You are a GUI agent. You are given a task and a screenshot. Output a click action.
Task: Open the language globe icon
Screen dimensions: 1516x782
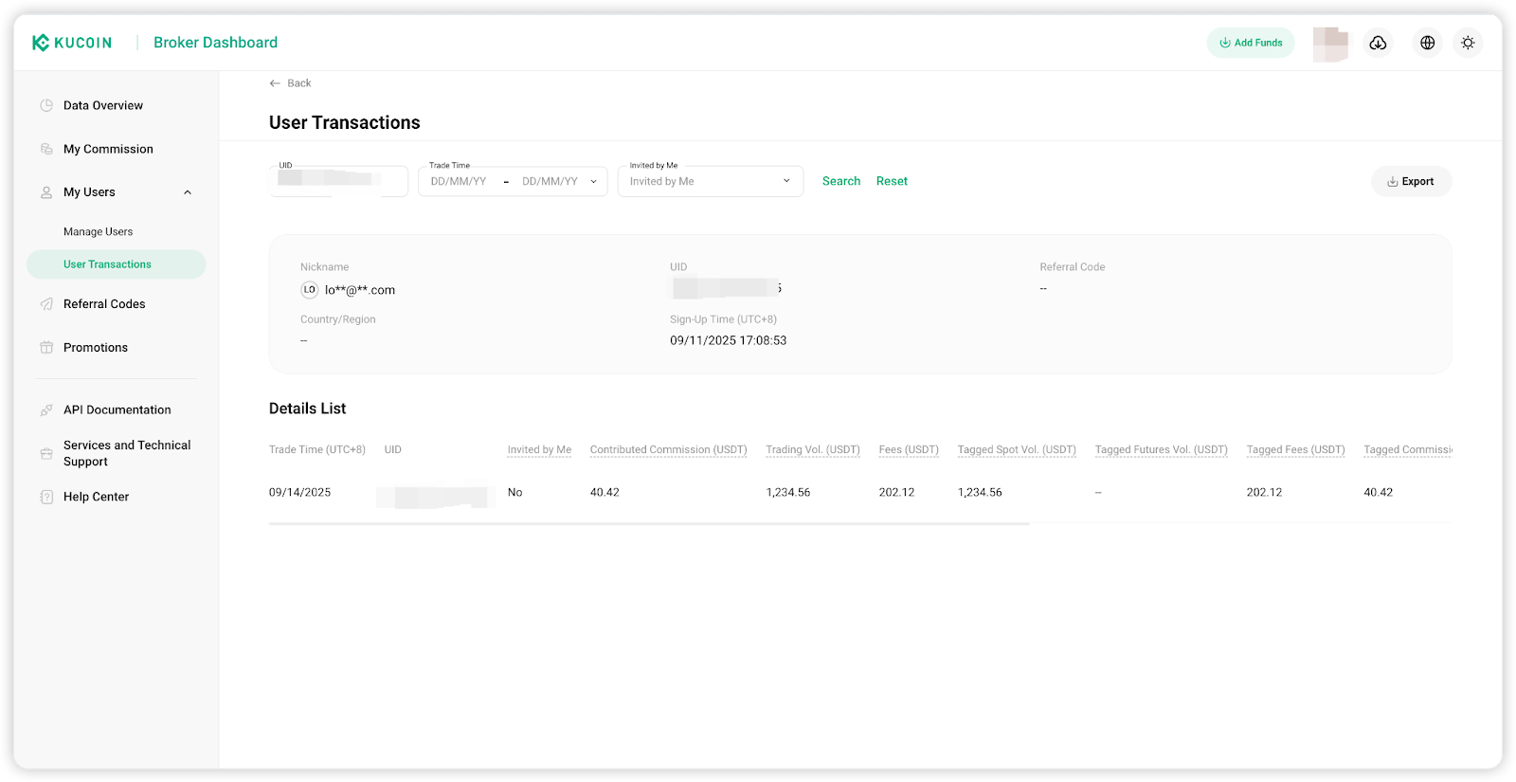[x=1427, y=43]
